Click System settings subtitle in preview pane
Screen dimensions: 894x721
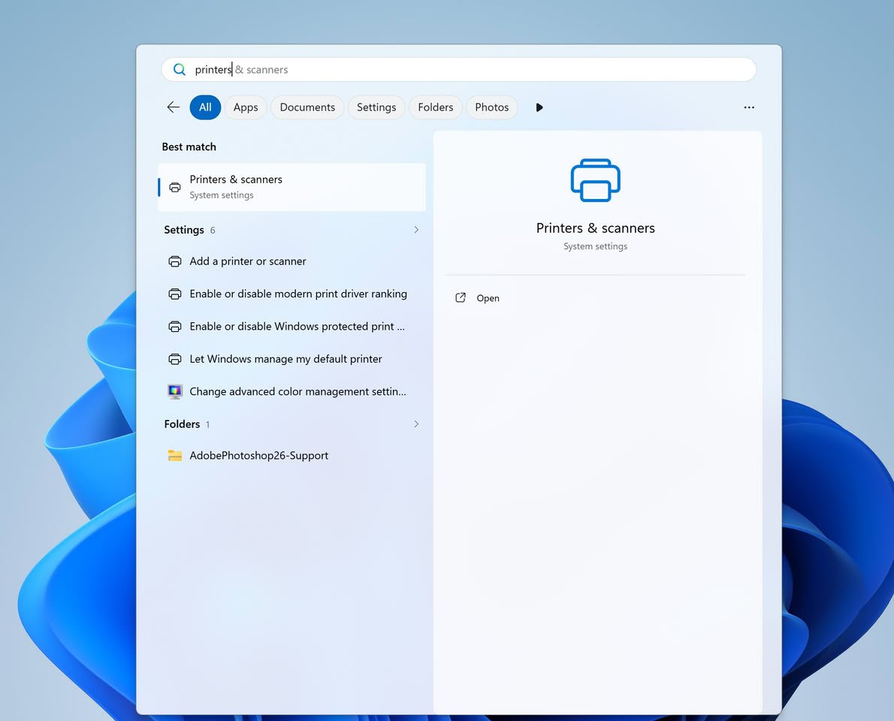(x=595, y=246)
